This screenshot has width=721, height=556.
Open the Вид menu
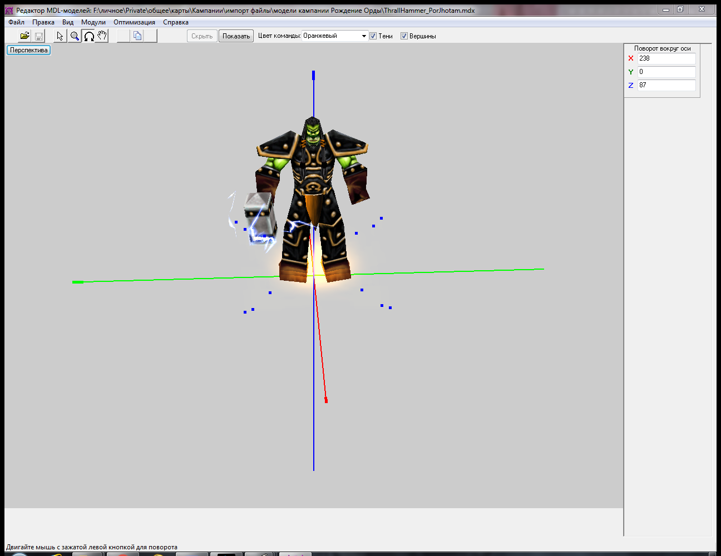tap(68, 22)
